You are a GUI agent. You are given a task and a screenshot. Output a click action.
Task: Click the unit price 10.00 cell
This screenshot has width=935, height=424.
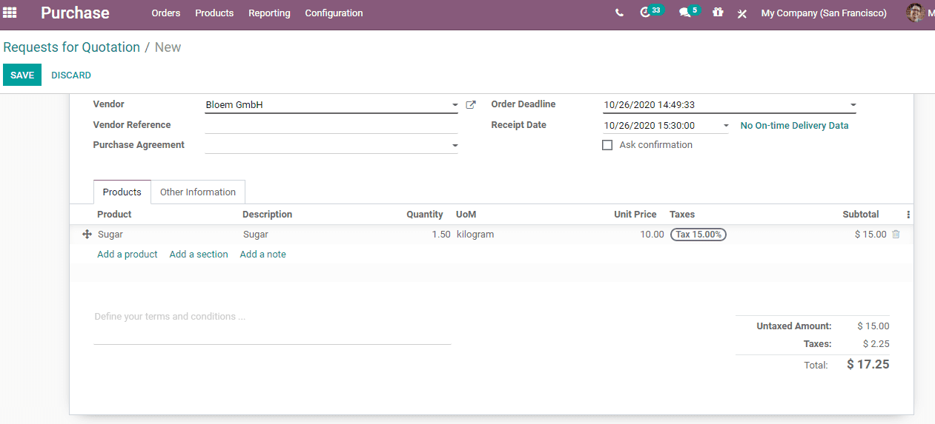pyautogui.click(x=652, y=235)
